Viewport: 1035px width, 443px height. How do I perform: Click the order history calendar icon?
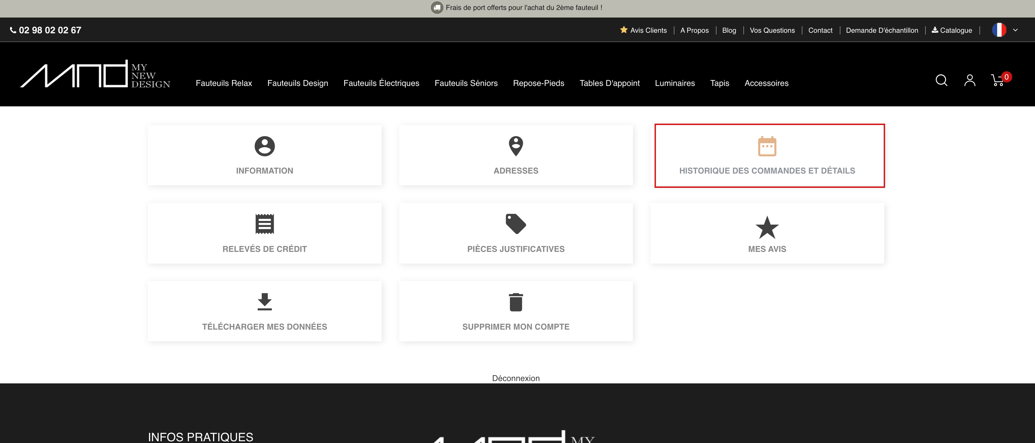coord(767,147)
